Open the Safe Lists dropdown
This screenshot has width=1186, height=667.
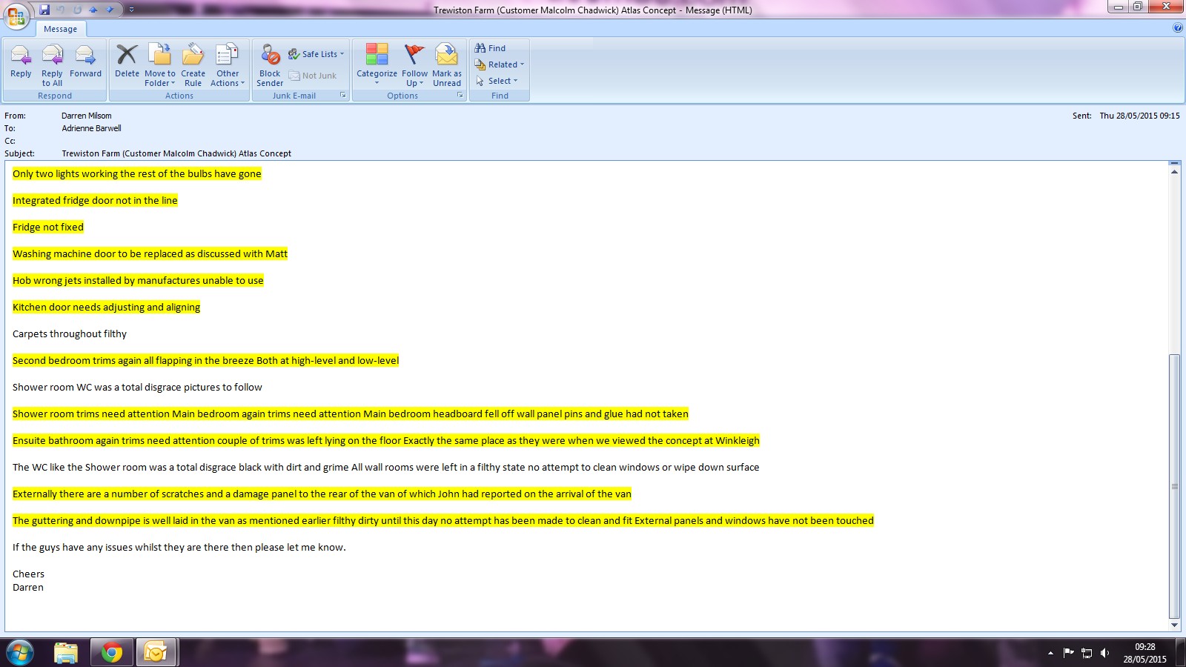click(317, 54)
